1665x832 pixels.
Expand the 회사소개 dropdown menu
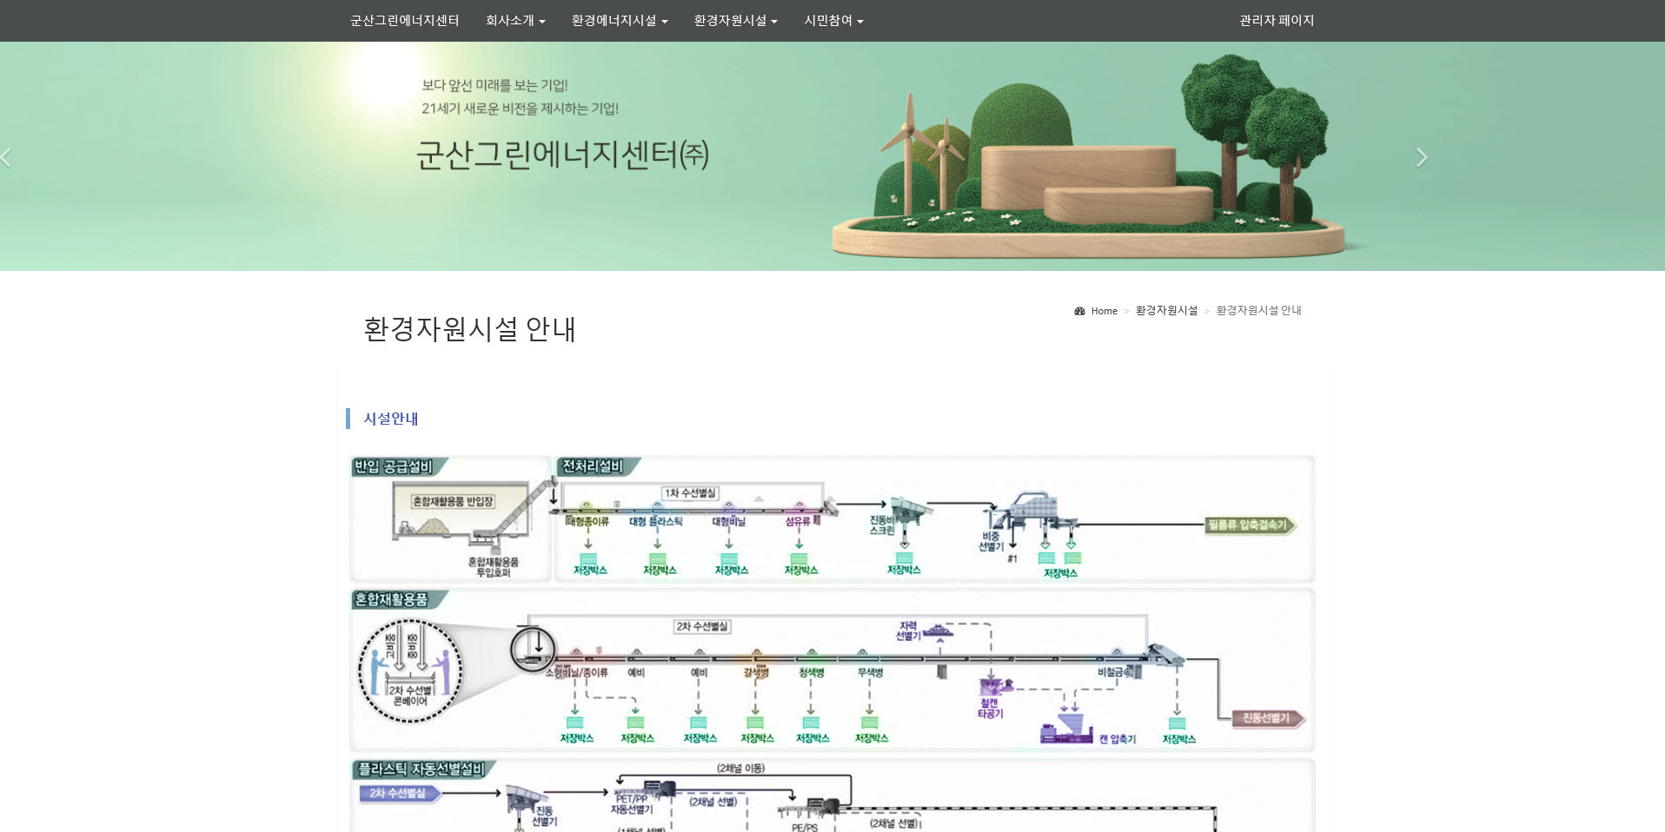click(x=515, y=20)
